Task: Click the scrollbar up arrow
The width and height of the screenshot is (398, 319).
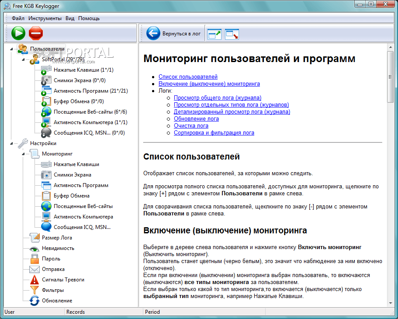Action: tap(390, 47)
